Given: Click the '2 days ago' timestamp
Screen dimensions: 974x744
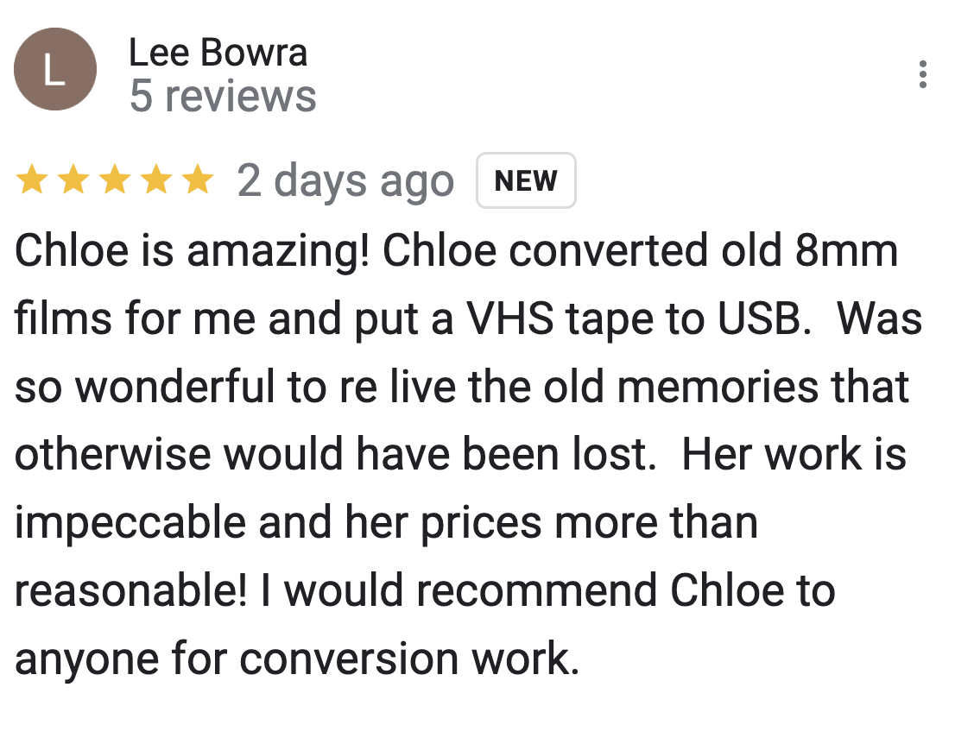Looking at the screenshot, I should pos(345,181).
